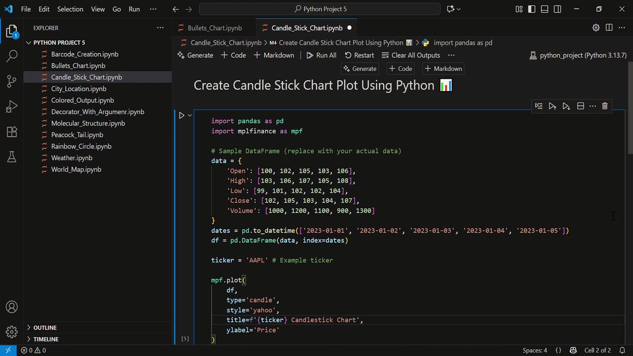Viewport: 633px width, 356px height.
Task: Open the Selection menu
Action: pos(70,9)
